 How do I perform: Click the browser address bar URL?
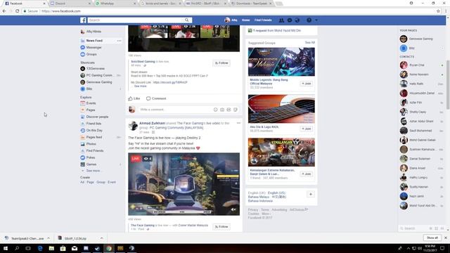pyautogui.click(x=61, y=11)
